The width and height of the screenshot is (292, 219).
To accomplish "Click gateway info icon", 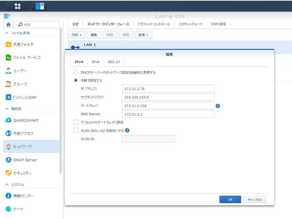I will [x=218, y=106].
